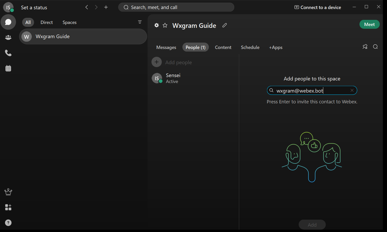Open the Teams icon in sidebar
Screen dimensions: 387x232
(8, 38)
